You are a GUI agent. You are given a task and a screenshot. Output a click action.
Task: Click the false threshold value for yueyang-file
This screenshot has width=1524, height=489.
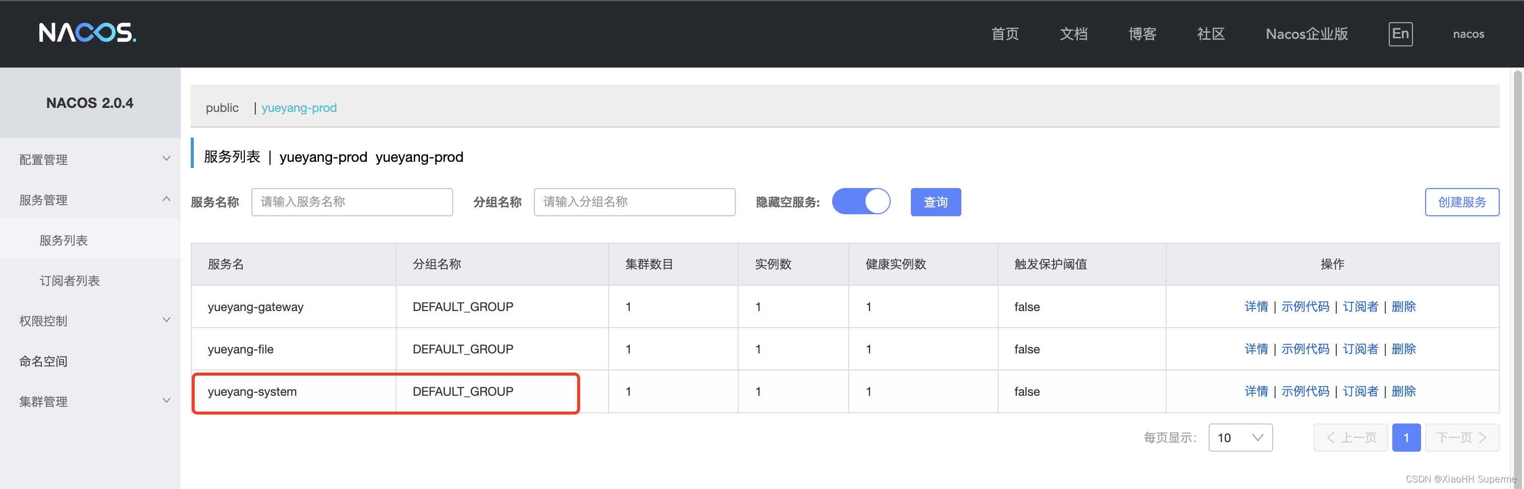[x=1026, y=349]
